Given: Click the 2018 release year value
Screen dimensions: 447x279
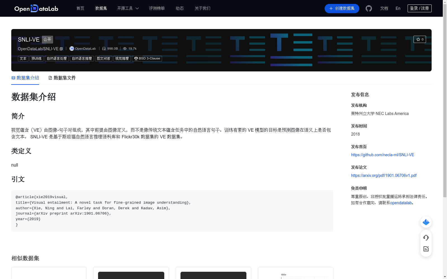Looking at the screenshot, I should (355, 134).
